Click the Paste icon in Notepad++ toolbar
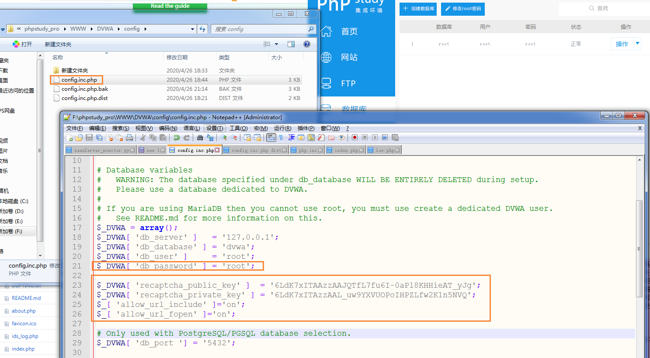The height and width of the screenshot is (358, 650). [163, 138]
